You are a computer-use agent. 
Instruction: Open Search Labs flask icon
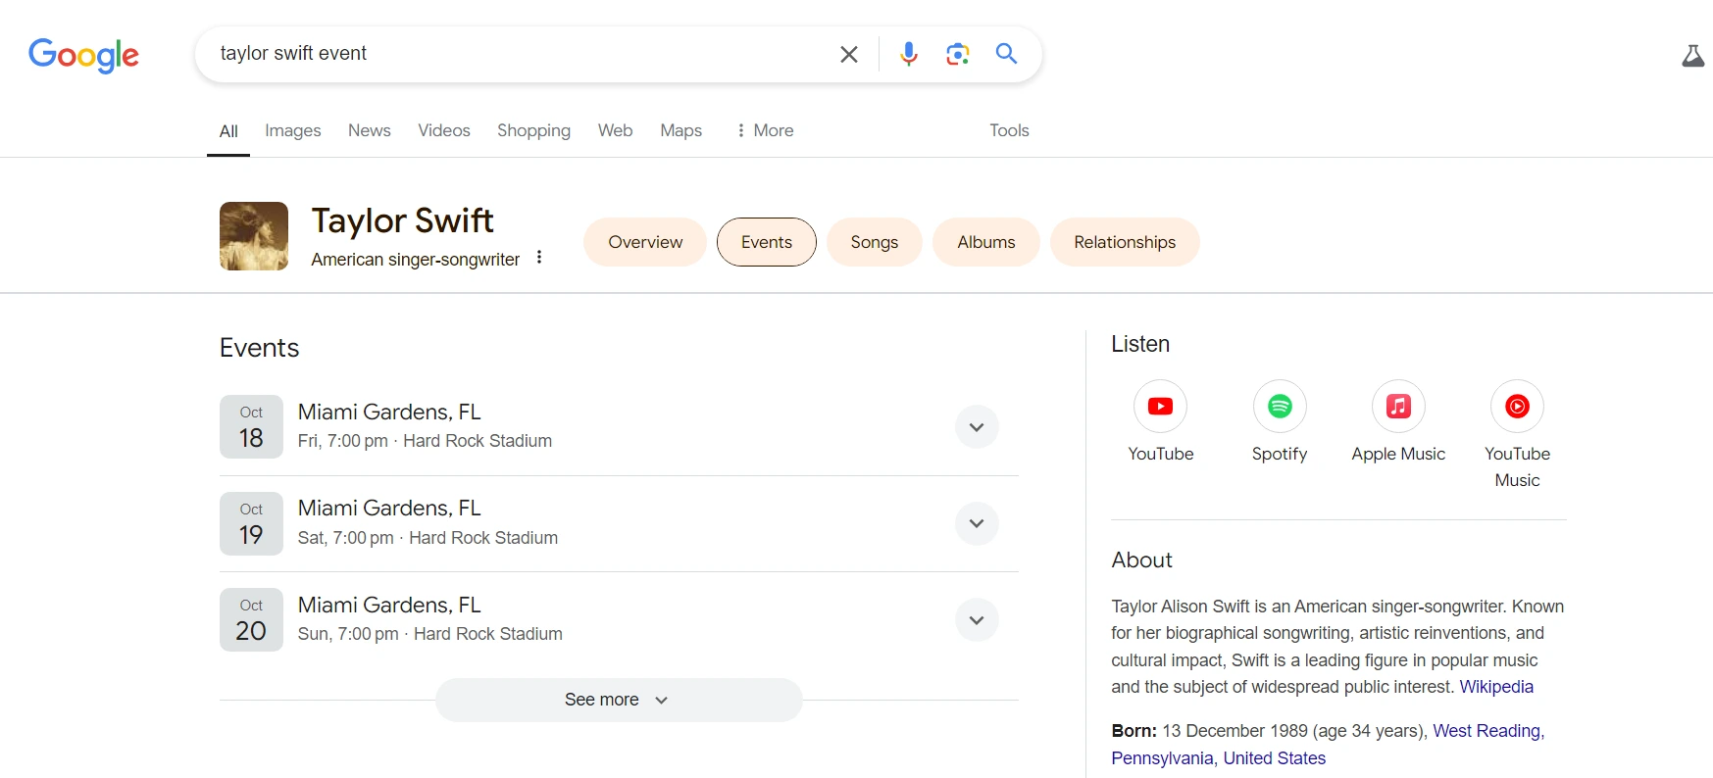1692,56
